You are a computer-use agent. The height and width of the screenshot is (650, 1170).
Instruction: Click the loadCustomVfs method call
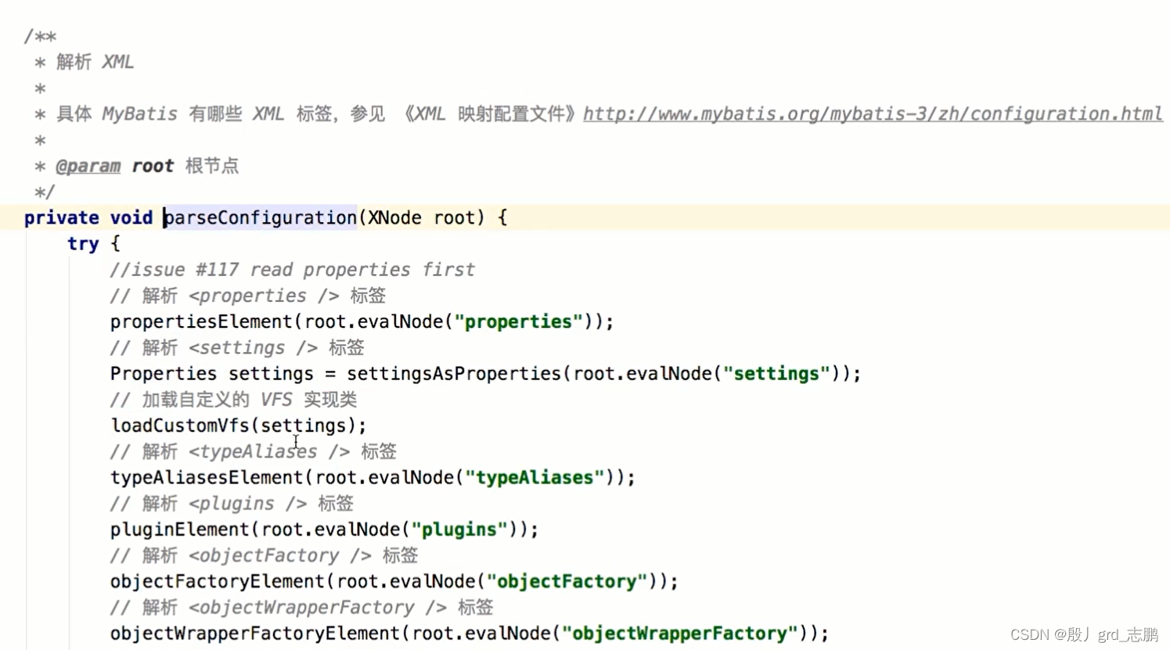pyautogui.click(x=179, y=426)
